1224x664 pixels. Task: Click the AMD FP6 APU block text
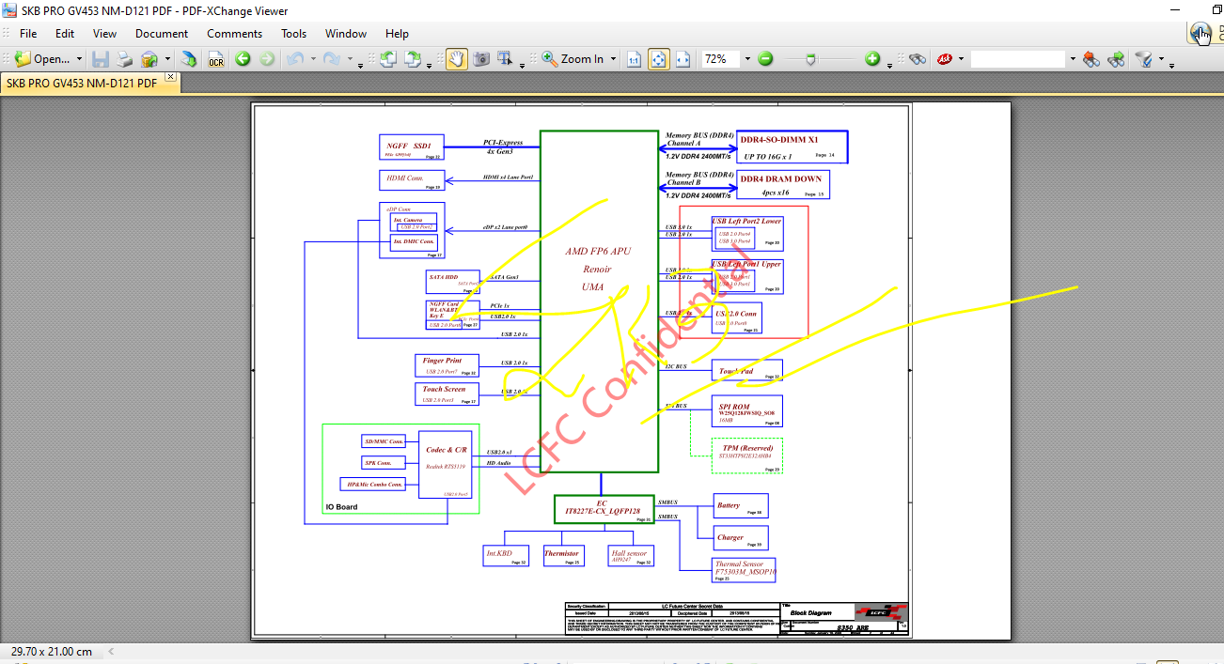pyautogui.click(x=598, y=251)
